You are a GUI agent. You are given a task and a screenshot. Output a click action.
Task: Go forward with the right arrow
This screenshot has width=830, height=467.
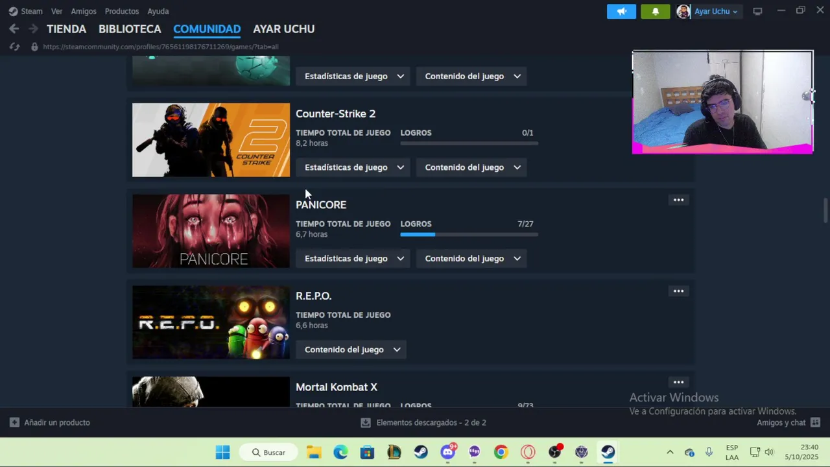tap(33, 29)
